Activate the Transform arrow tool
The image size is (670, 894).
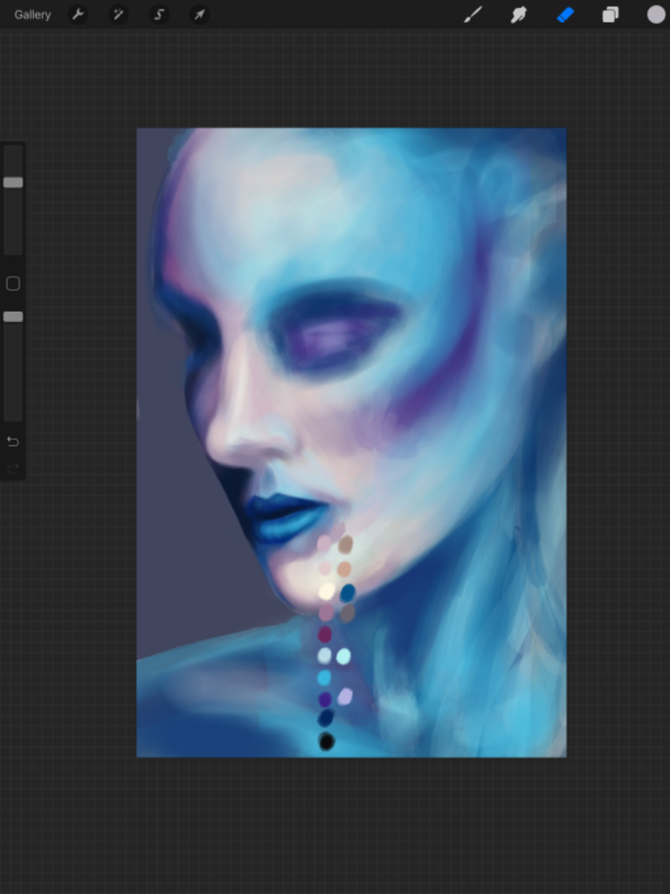199,15
